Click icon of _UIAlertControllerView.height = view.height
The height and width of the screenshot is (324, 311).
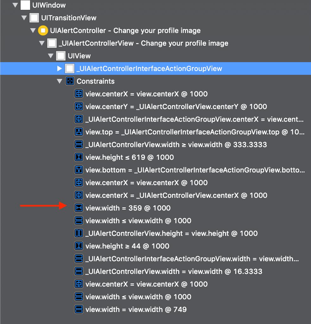[79, 233]
